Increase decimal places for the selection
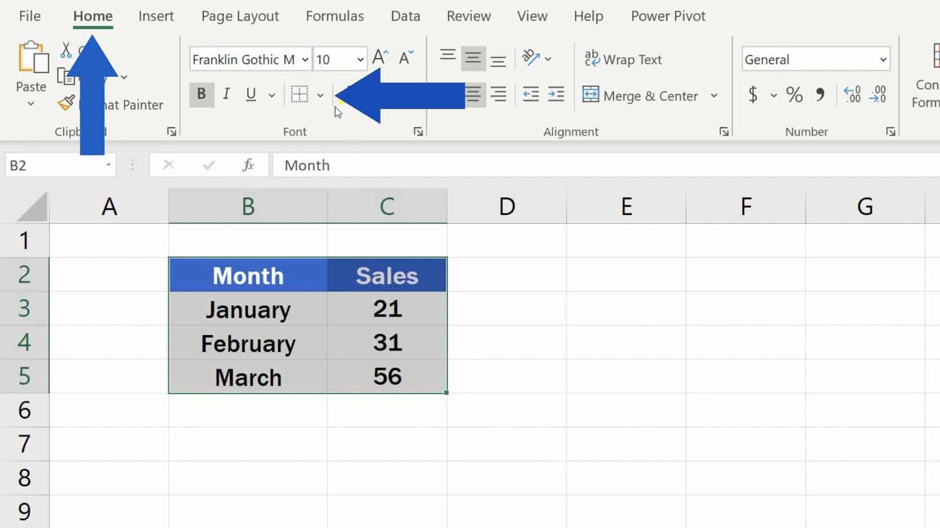 click(852, 95)
